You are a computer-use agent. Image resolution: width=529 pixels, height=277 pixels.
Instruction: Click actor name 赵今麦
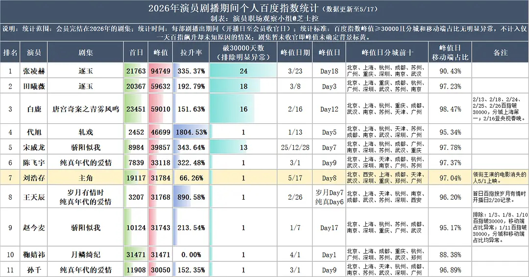click(x=34, y=228)
